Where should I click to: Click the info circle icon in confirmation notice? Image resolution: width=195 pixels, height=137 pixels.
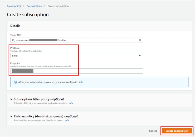tap(15, 82)
